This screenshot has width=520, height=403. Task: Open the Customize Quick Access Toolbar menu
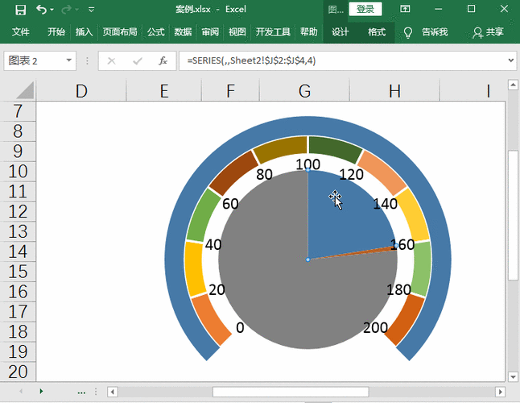pyautogui.click(x=91, y=10)
